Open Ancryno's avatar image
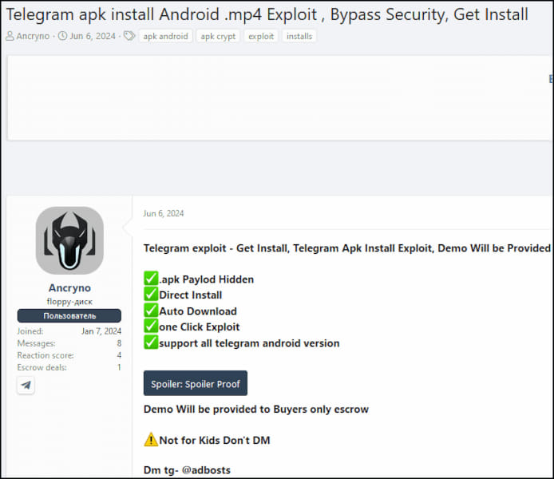554x479 pixels. coord(69,240)
